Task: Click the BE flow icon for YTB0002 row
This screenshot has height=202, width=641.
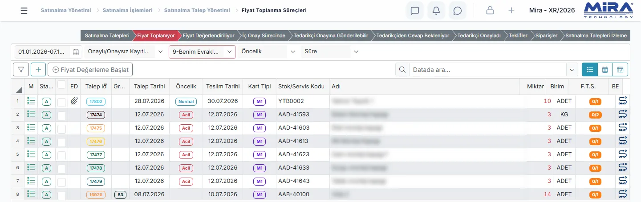Action: tap(623, 101)
